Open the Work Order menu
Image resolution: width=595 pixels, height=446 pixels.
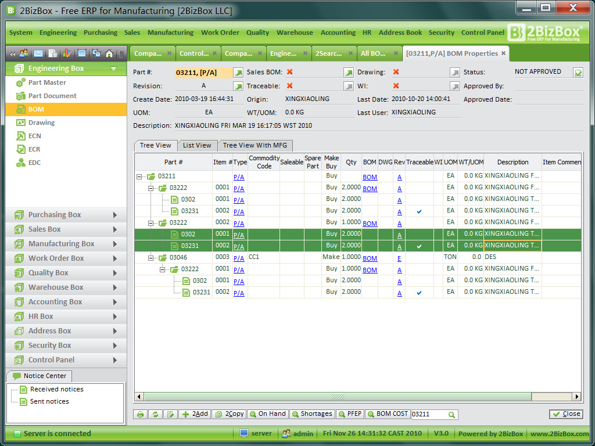[x=220, y=33]
